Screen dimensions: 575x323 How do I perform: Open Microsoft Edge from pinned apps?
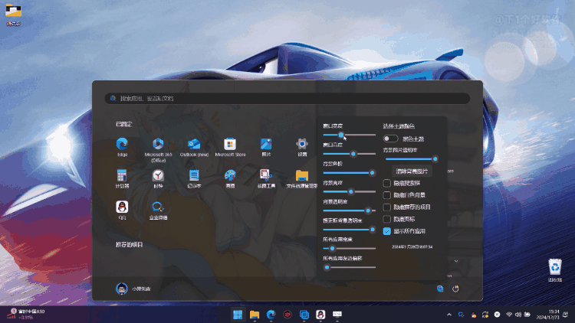click(x=122, y=144)
